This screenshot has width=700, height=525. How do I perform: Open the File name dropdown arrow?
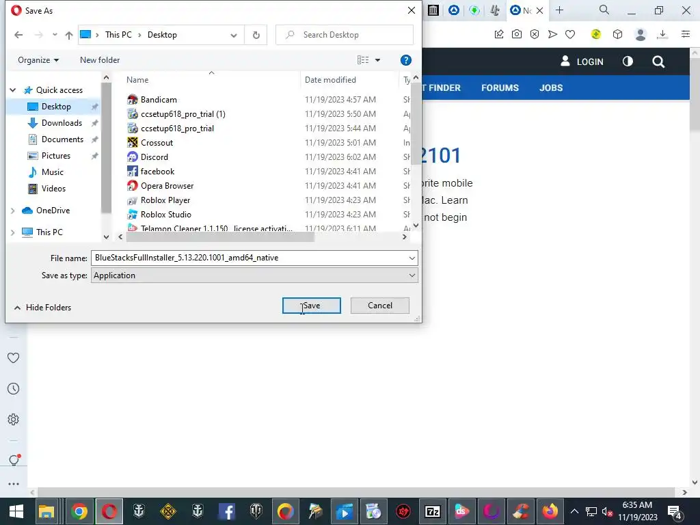[412, 258]
